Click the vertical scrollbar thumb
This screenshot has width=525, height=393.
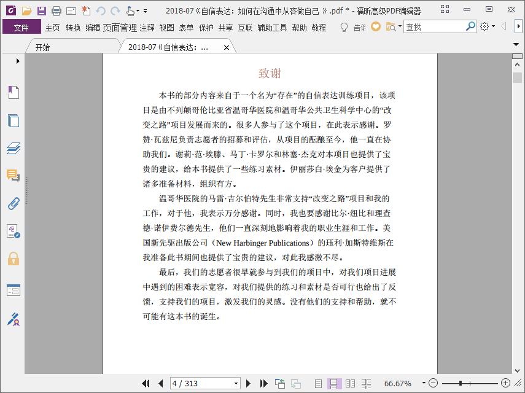coord(517,77)
